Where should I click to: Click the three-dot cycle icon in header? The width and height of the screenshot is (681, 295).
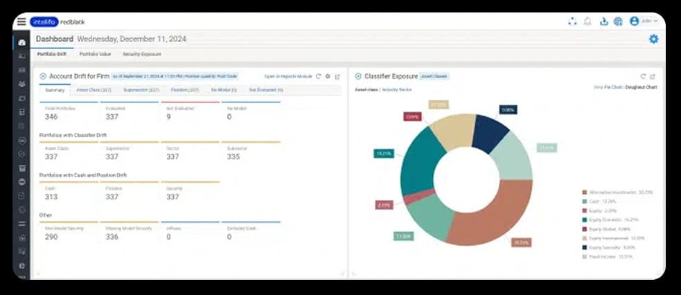(572, 21)
